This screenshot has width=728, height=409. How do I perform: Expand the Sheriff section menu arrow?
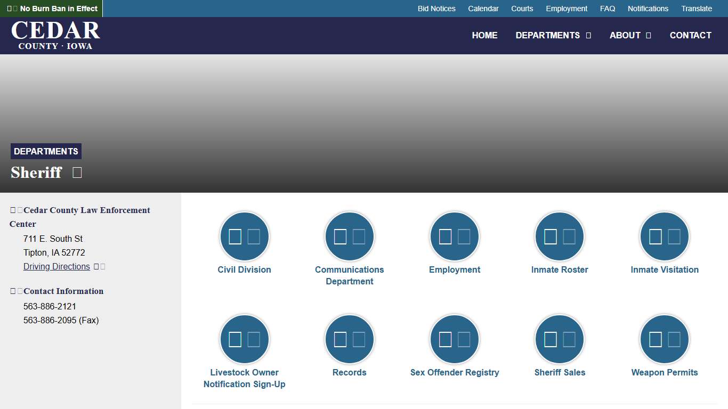[x=77, y=173]
